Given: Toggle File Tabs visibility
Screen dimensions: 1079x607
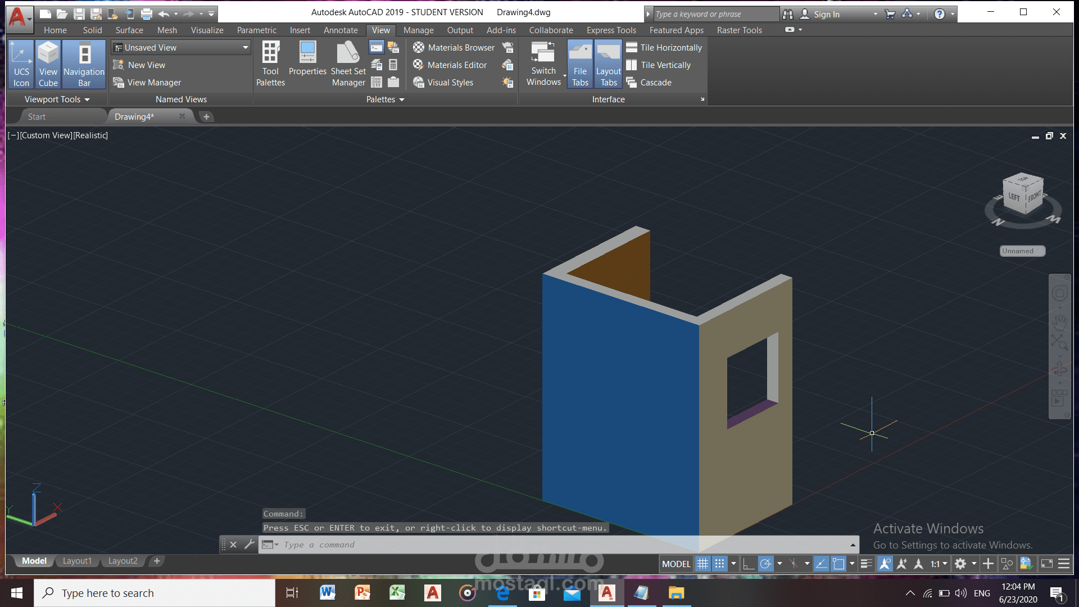Looking at the screenshot, I should click(x=580, y=64).
